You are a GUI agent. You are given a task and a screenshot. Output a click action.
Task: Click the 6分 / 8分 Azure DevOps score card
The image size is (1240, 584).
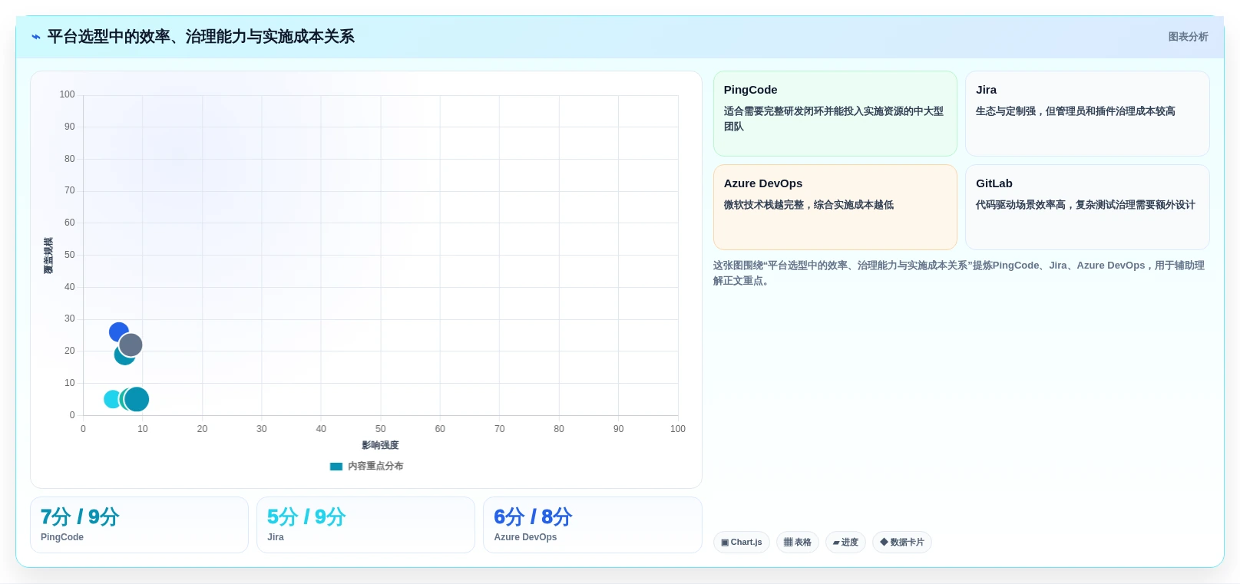point(593,525)
